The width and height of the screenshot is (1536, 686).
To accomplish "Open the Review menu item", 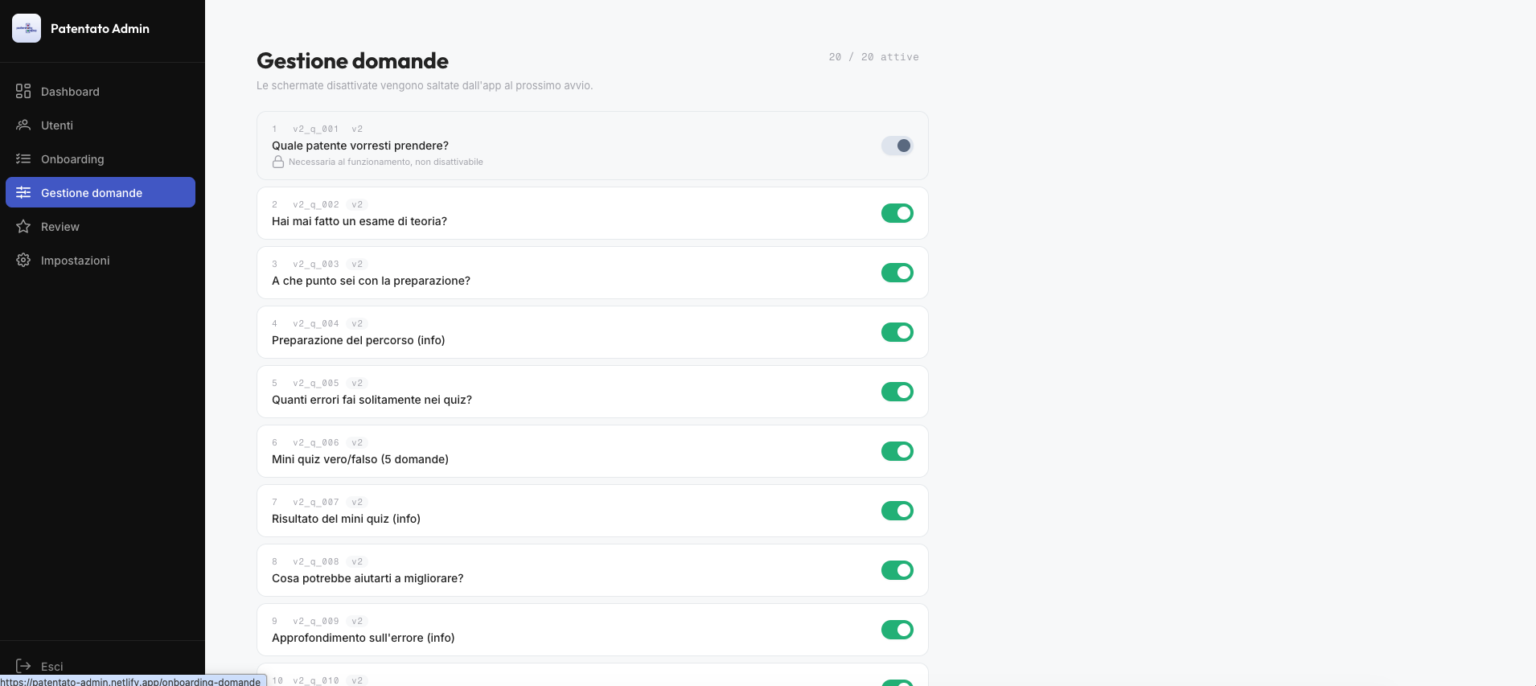I will (x=101, y=226).
